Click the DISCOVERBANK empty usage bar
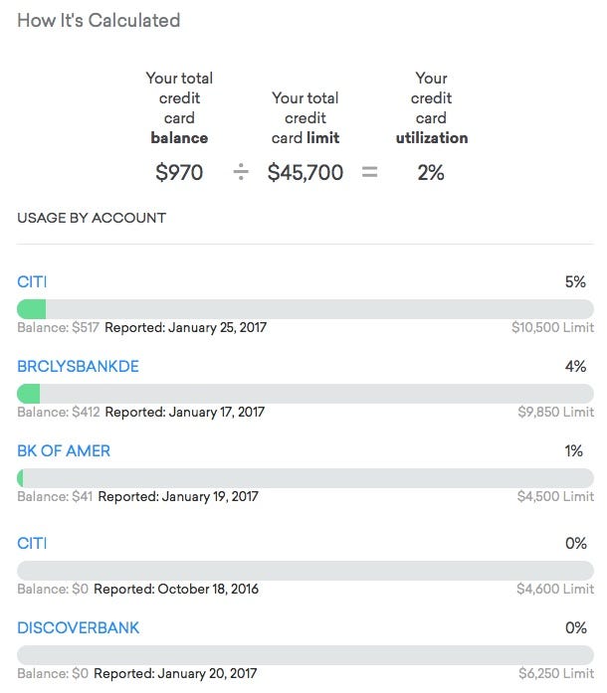The image size is (607, 693). (x=305, y=654)
